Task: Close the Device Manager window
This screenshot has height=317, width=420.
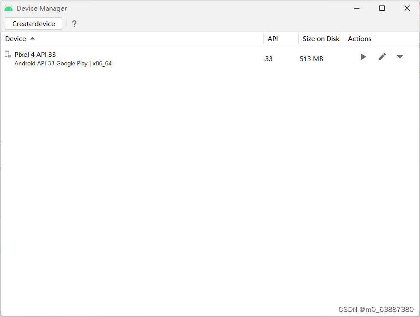Action: pos(407,8)
